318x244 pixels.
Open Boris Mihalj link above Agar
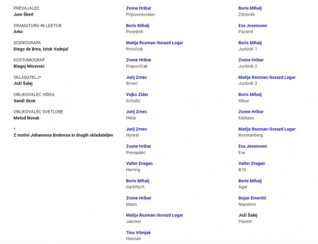coord(250,181)
